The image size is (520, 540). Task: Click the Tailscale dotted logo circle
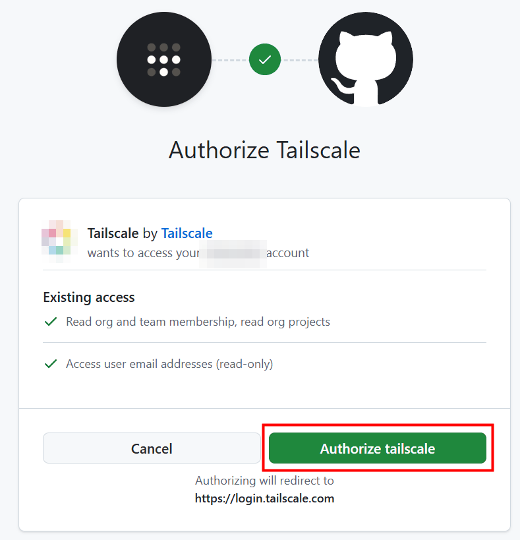click(x=164, y=59)
